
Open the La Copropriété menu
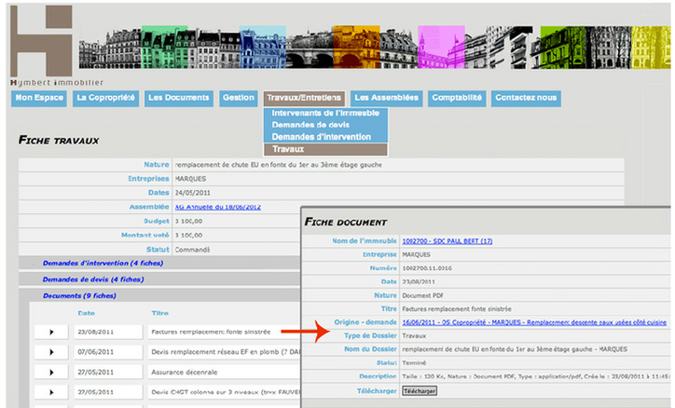point(105,98)
